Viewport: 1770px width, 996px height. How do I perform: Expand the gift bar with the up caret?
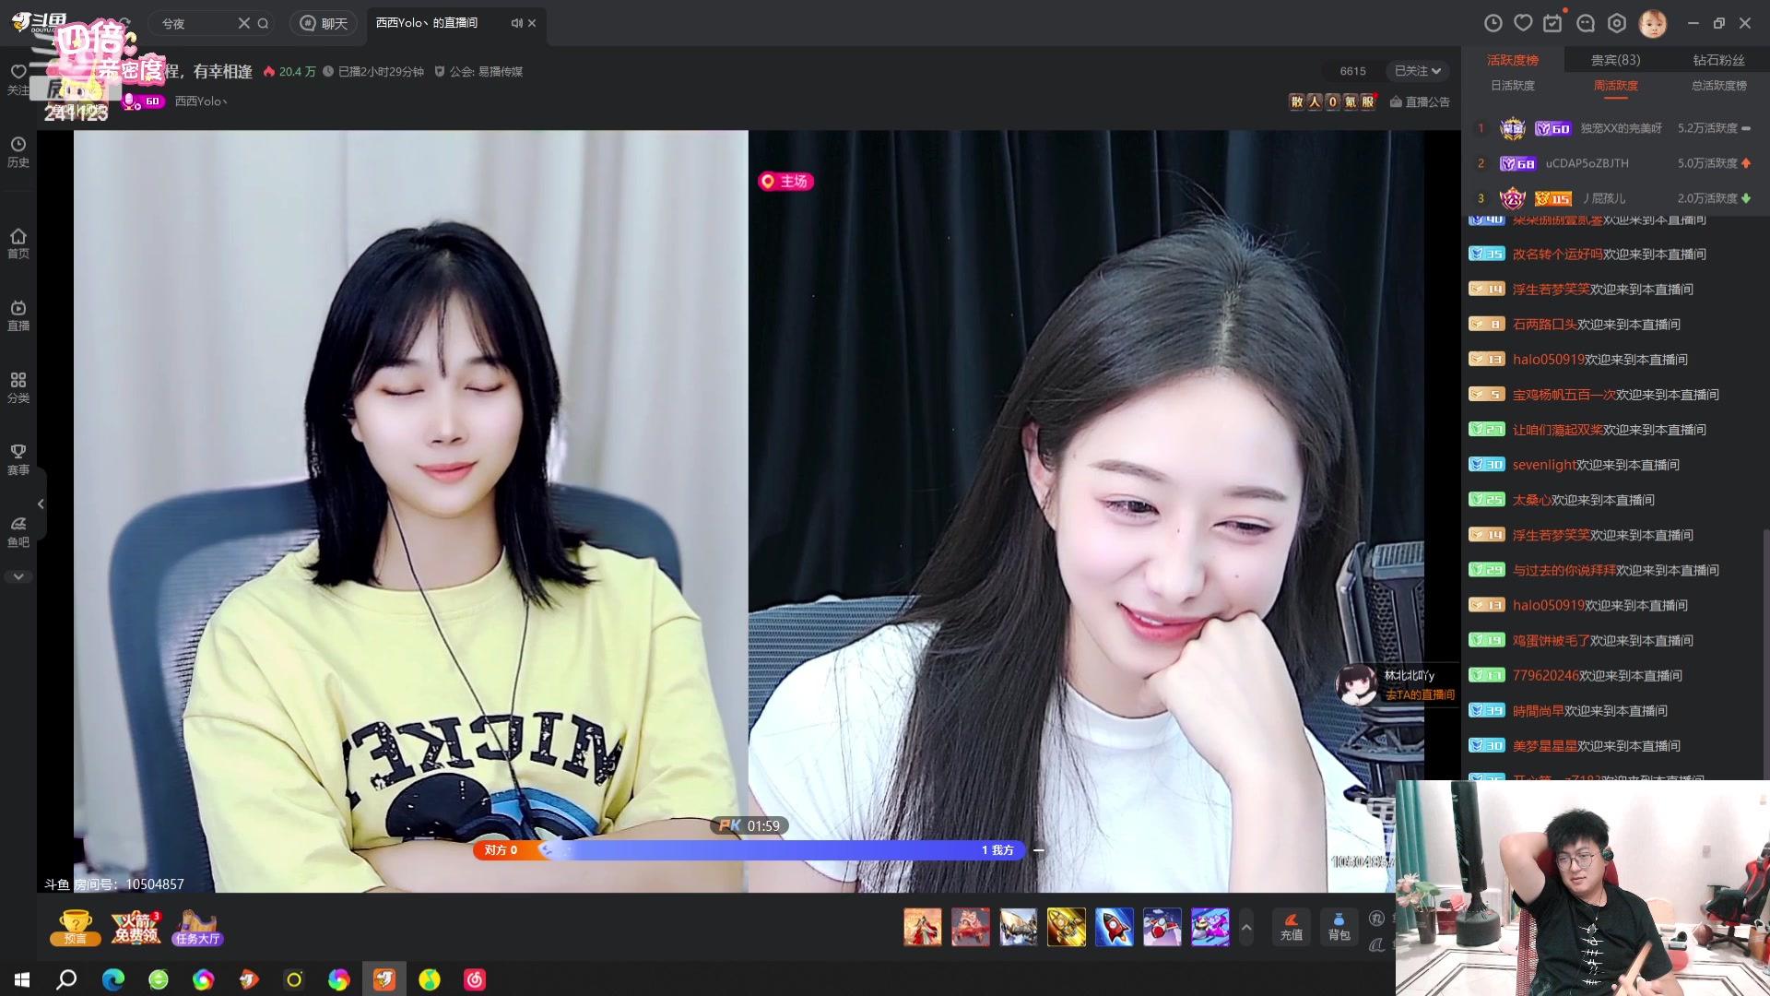[1246, 927]
